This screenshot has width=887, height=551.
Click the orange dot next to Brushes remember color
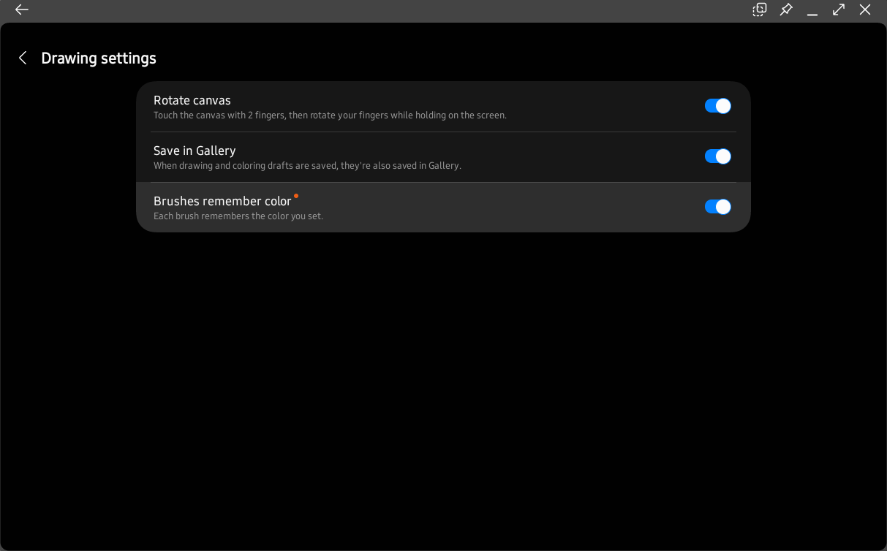pos(296,196)
